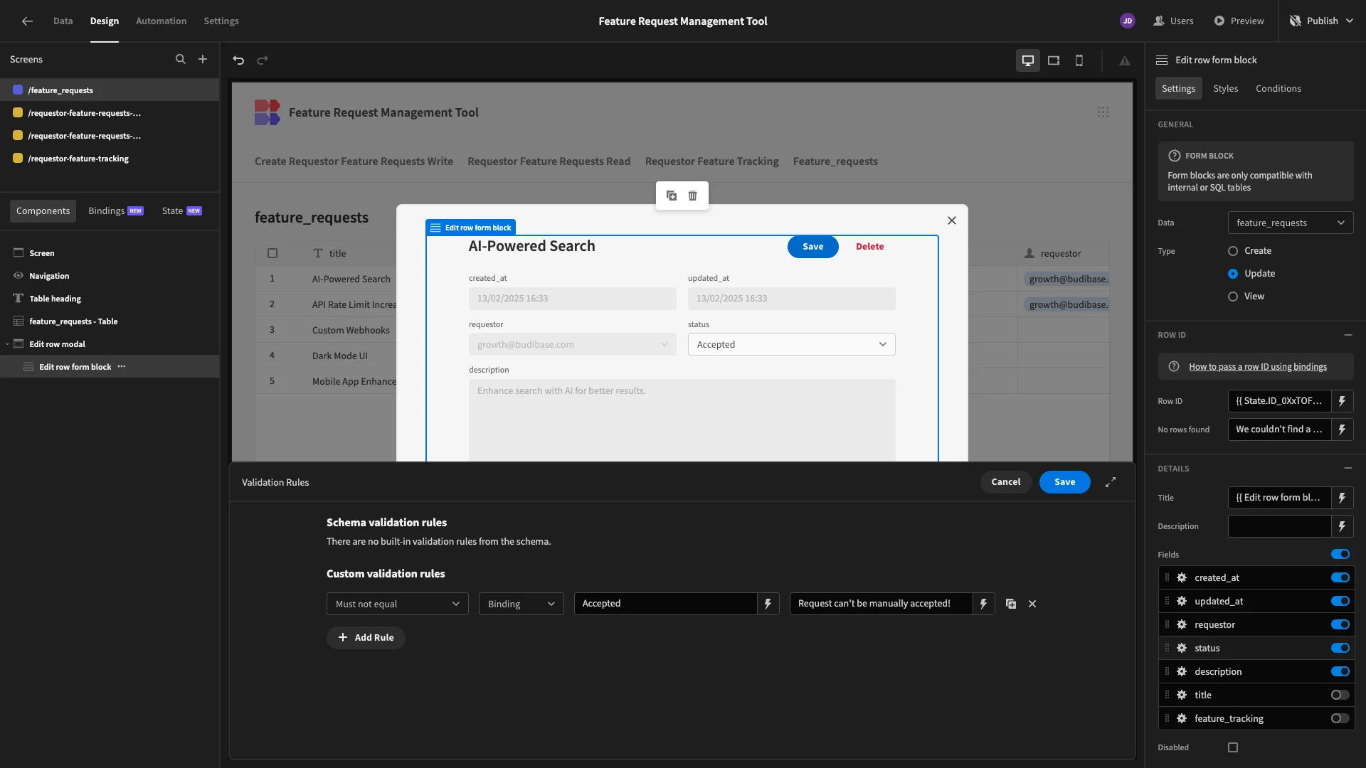Screen dimensions: 1366x768
Task: Open the warnings triangle icon
Action: point(1124,60)
